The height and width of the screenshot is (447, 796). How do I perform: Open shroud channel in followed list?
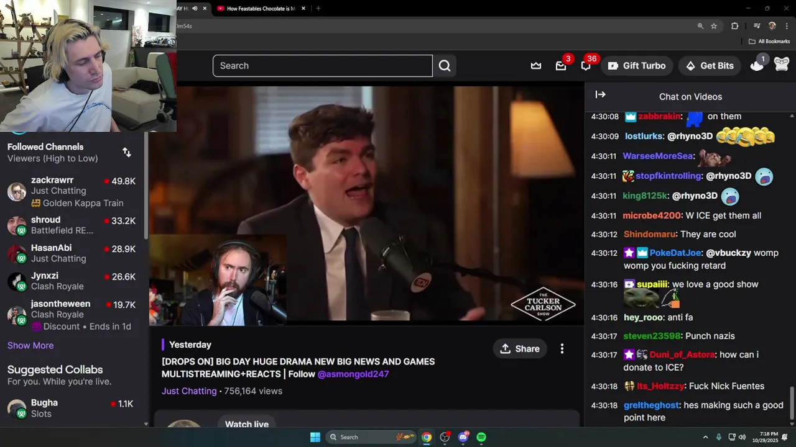[74, 225]
